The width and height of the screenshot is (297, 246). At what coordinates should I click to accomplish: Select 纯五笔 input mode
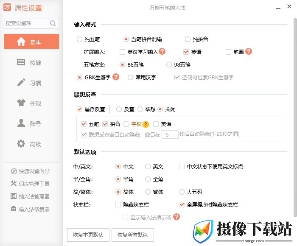pyautogui.click(x=79, y=39)
